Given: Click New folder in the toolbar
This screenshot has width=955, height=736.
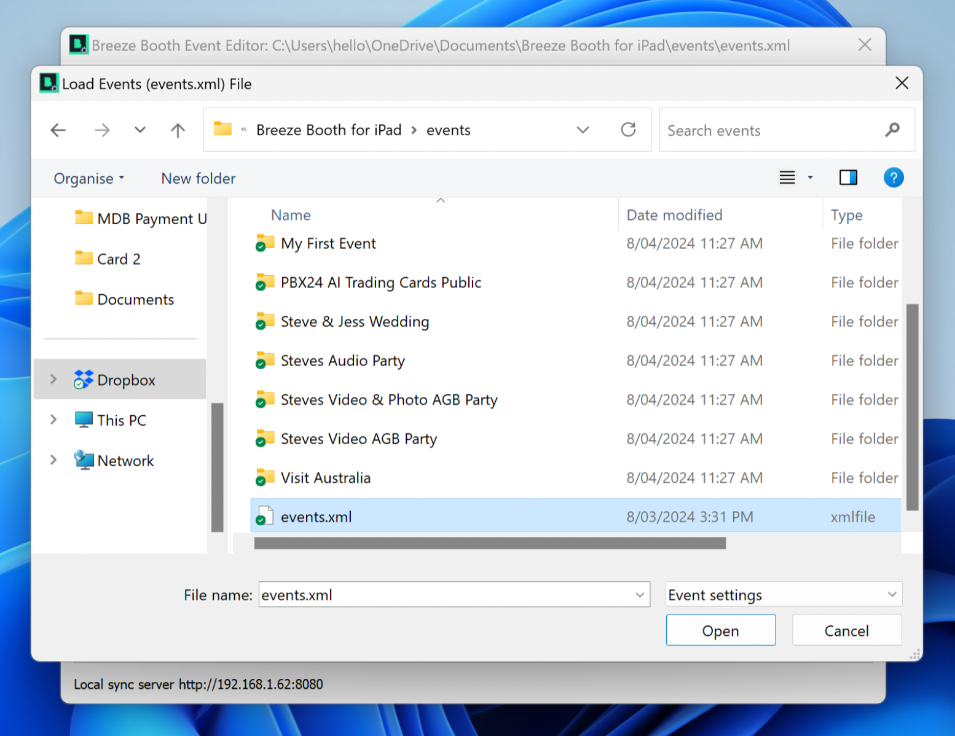Looking at the screenshot, I should pos(198,179).
